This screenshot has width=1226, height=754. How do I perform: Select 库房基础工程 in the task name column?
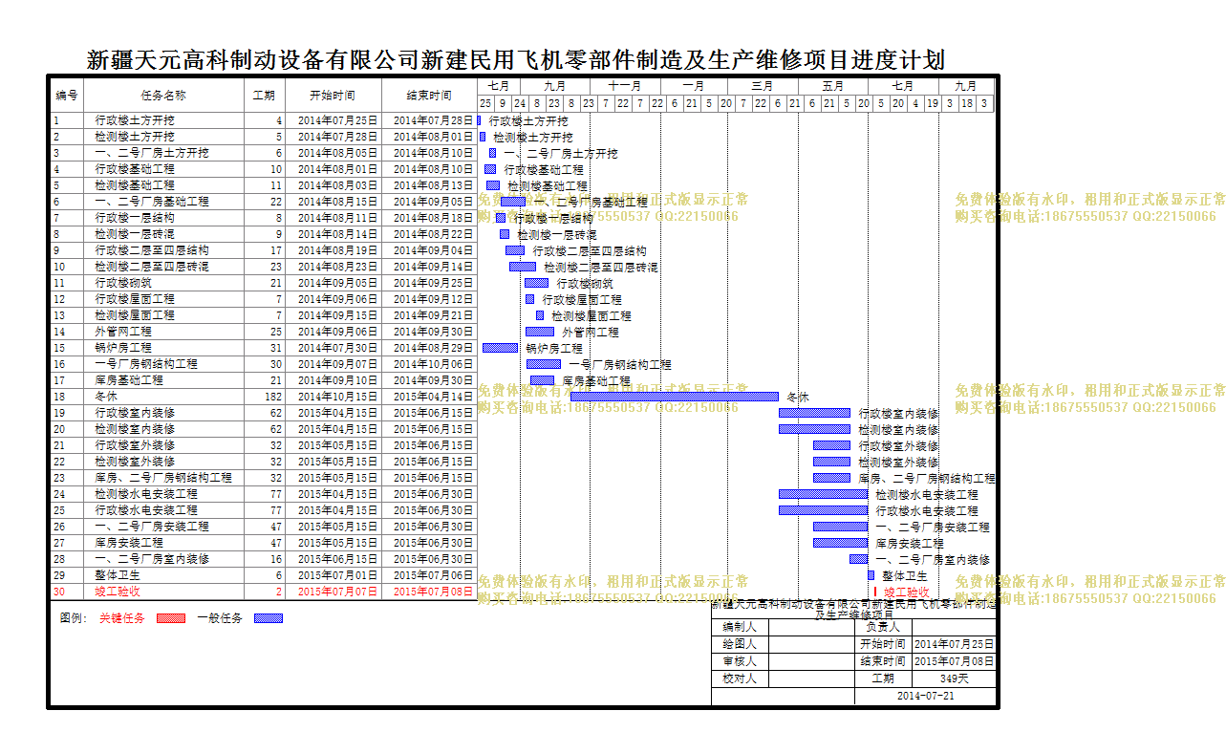pos(129,380)
